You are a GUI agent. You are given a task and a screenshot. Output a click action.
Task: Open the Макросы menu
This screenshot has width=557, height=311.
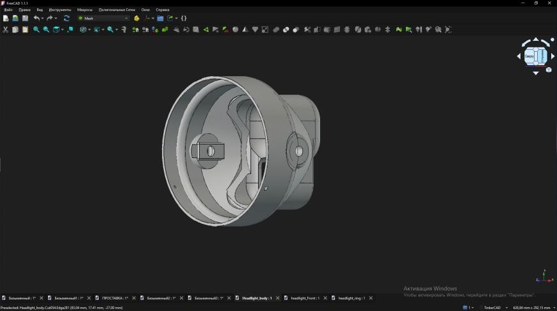[x=85, y=10]
